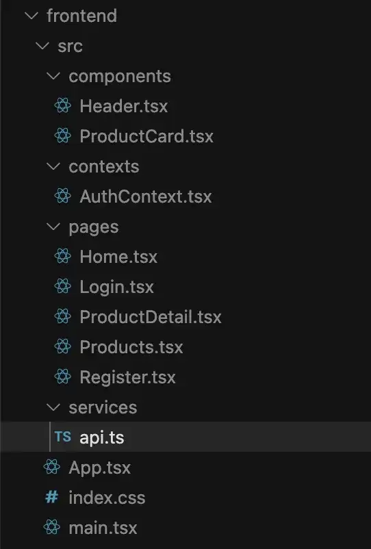
Task: Click the hash CSS icon for index.css
Action: tap(52, 497)
